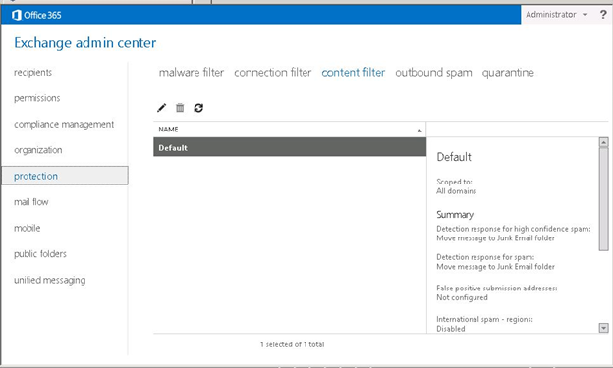This screenshot has height=368, width=613.
Task: Open permissions in the sidebar
Action: [x=37, y=98]
